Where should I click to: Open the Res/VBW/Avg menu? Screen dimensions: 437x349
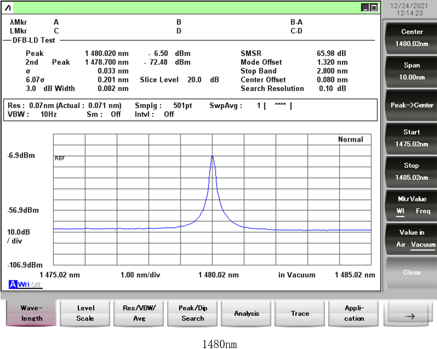[139, 313]
